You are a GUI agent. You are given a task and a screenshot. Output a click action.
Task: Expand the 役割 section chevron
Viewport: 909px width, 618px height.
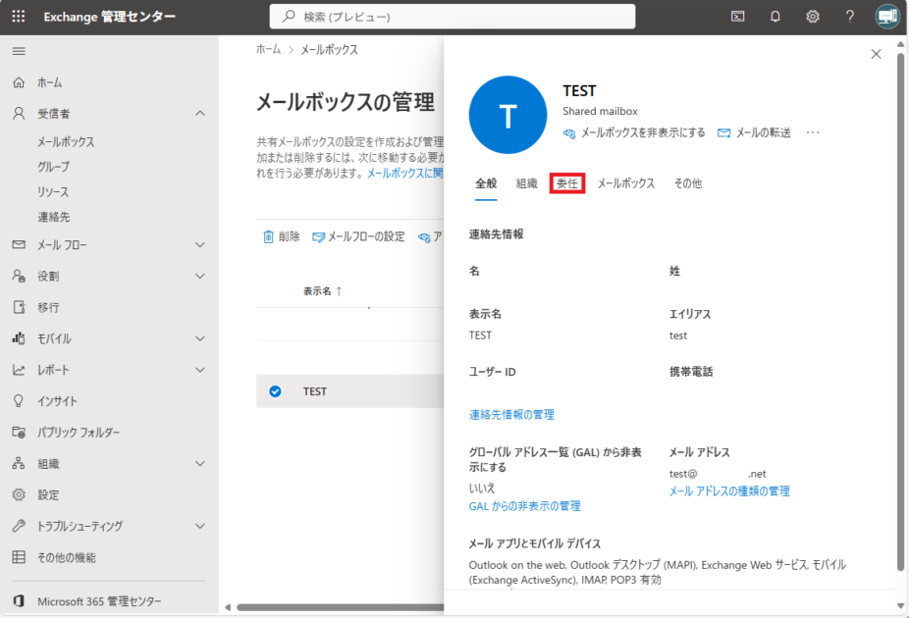click(x=200, y=277)
